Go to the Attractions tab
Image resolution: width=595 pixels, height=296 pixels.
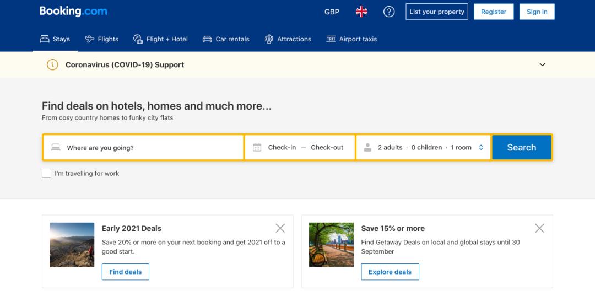(x=288, y=39)
